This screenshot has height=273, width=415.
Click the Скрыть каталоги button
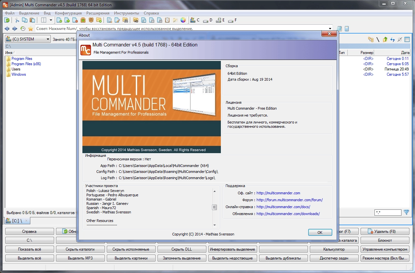[x=80, y=249]
